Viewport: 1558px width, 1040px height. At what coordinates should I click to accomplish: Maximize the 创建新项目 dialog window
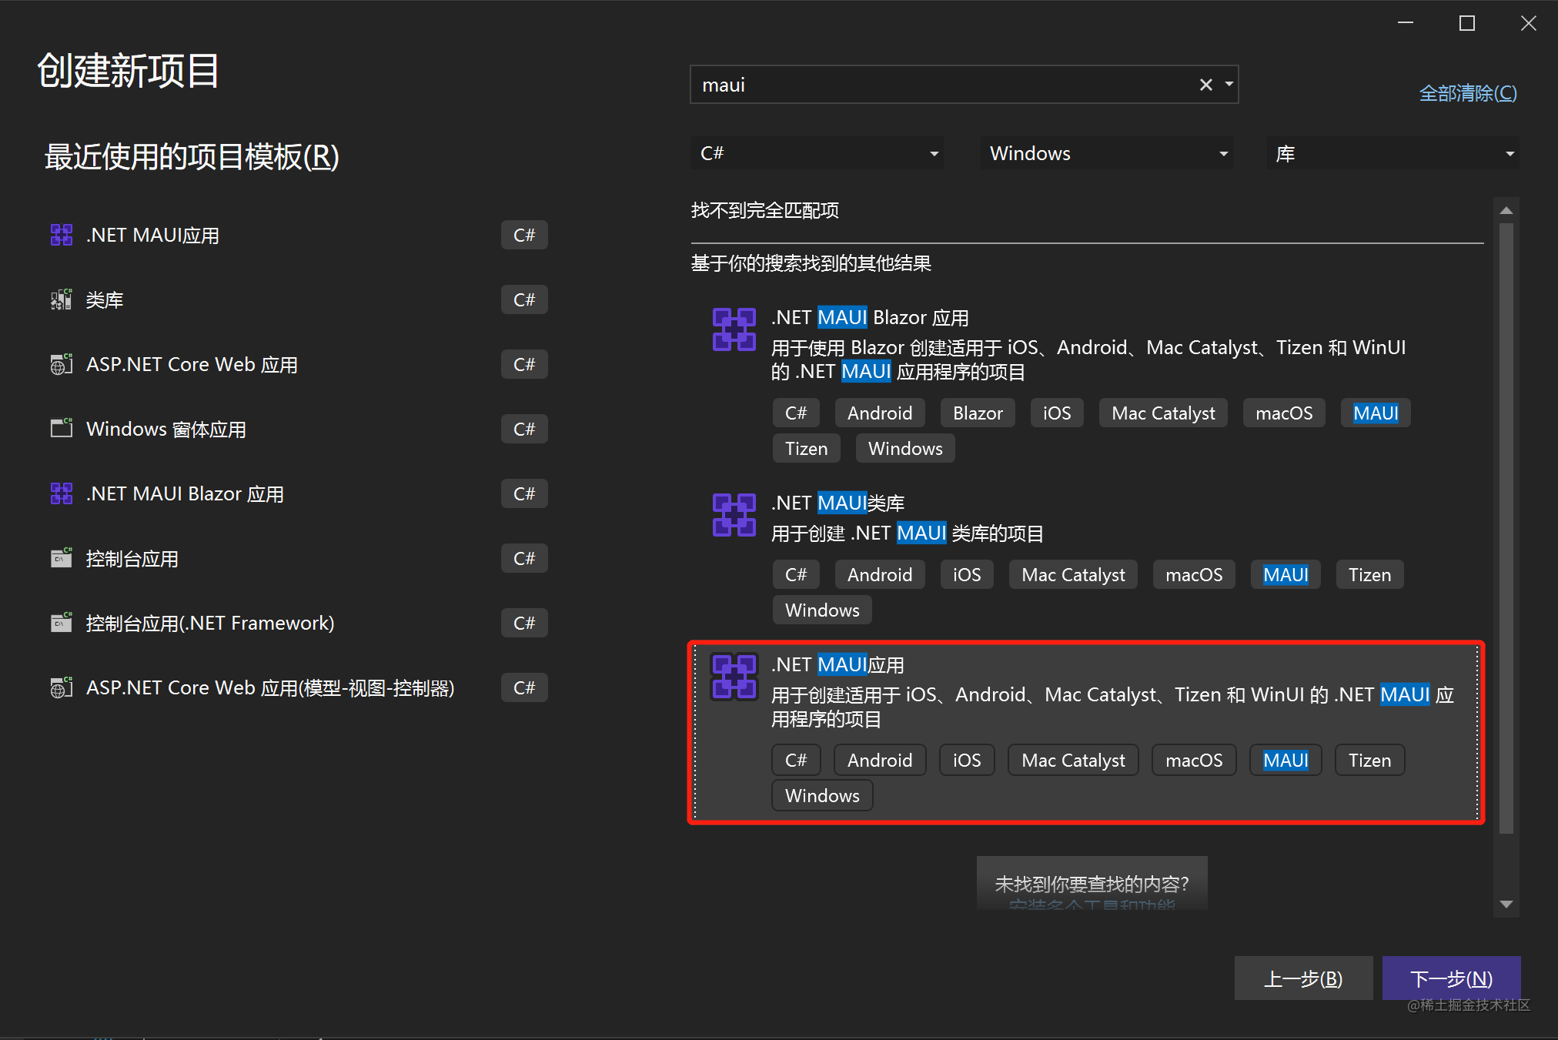[1467, 24]
